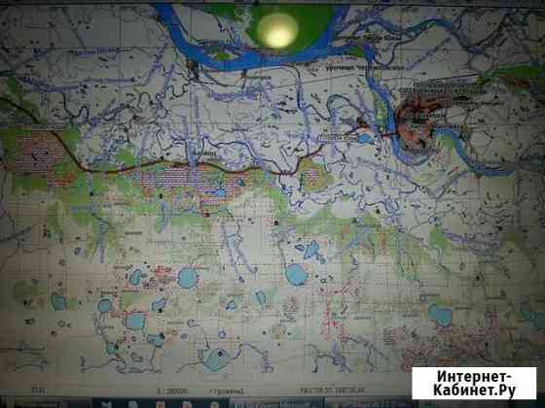Click the round blue lake in lower right area
545x408 pixels.
click(x=440, y=315)
